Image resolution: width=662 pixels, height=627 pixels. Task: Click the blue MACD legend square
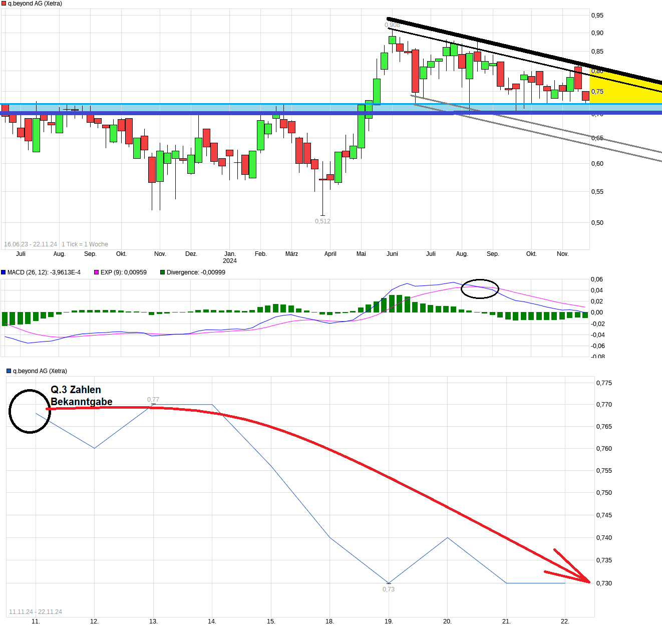coord(4,272)
